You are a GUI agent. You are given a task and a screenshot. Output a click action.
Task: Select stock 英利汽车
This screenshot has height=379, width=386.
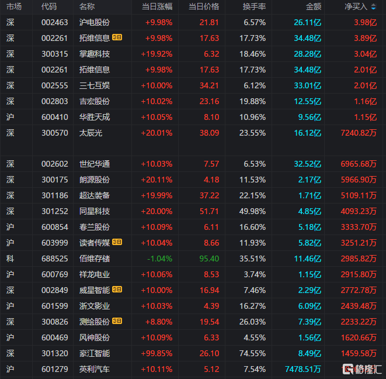[95, 369]
